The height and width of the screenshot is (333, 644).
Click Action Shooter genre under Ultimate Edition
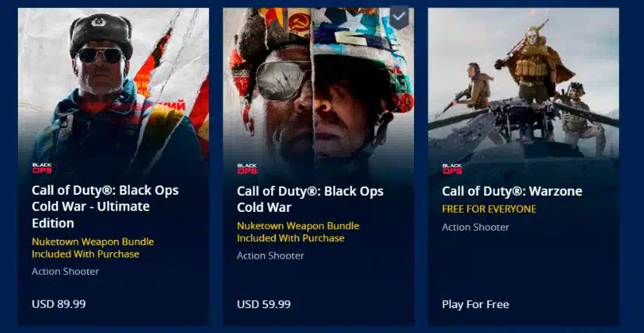(65, 272)
